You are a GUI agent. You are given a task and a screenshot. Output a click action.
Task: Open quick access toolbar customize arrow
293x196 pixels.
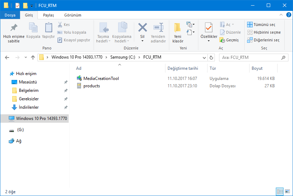coord(32,6)
